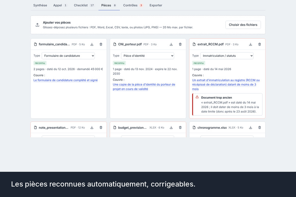The height and width of the screenshot is (197, 296).
Task: Delete budget_prevision... spreadsheet
Action: (180, 128)
